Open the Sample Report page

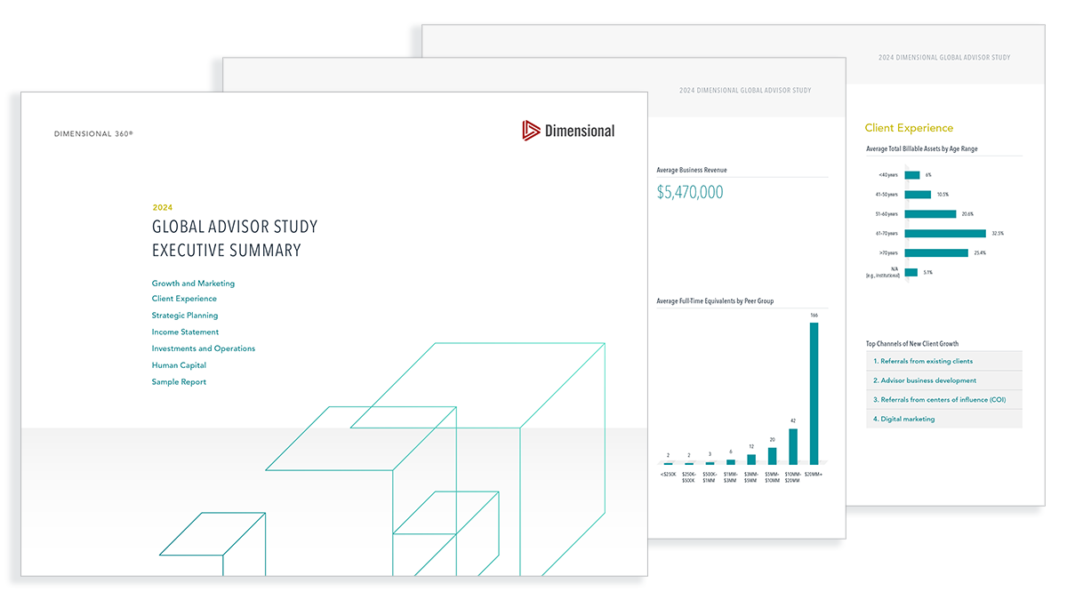[x=178, y=381]
